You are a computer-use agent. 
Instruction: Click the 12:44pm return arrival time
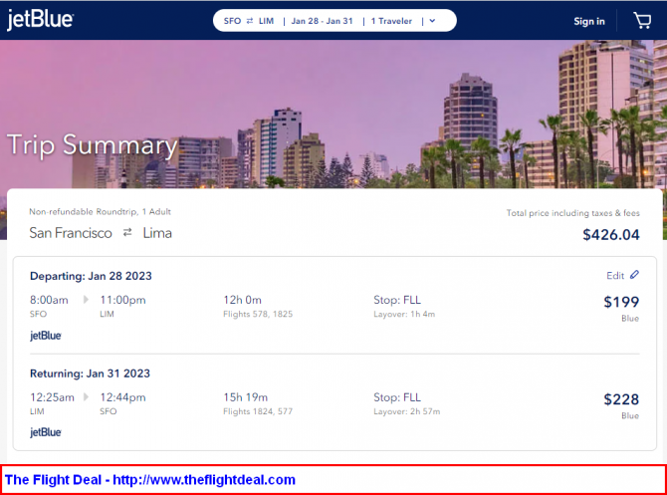[122, 397]
